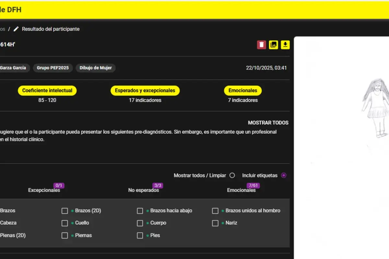Open the No esperados tab
Image resolution: width=389 pixels, height=259 pixels.
[144, 190]
